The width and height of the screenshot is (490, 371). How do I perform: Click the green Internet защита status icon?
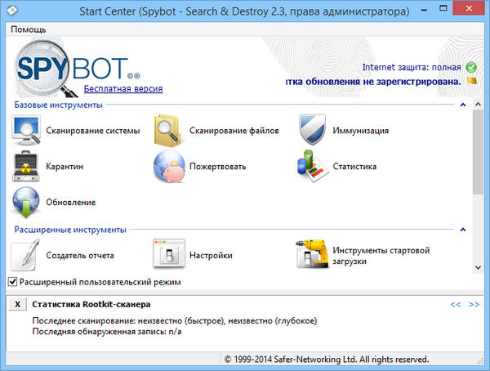coord(470,67)
